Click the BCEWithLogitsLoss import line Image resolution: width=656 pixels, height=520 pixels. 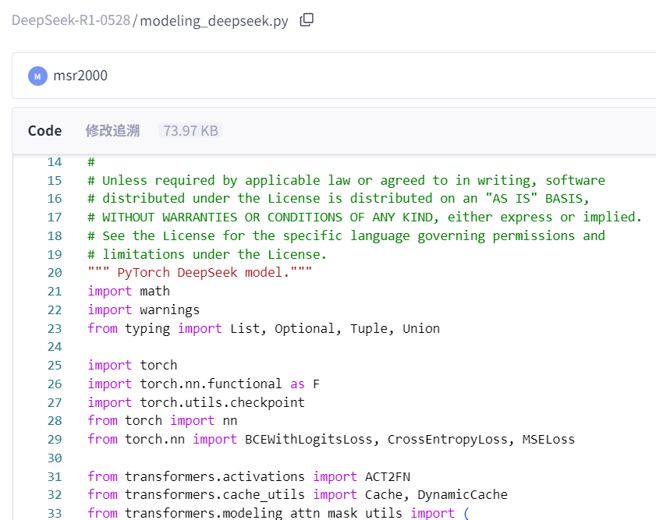pos(331,439)
